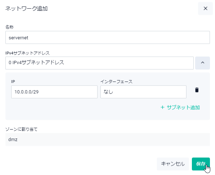Open the ゾーンに割り当て field showing dmz
Viewport: 215px width, 175px height.
tap(108, 140)
